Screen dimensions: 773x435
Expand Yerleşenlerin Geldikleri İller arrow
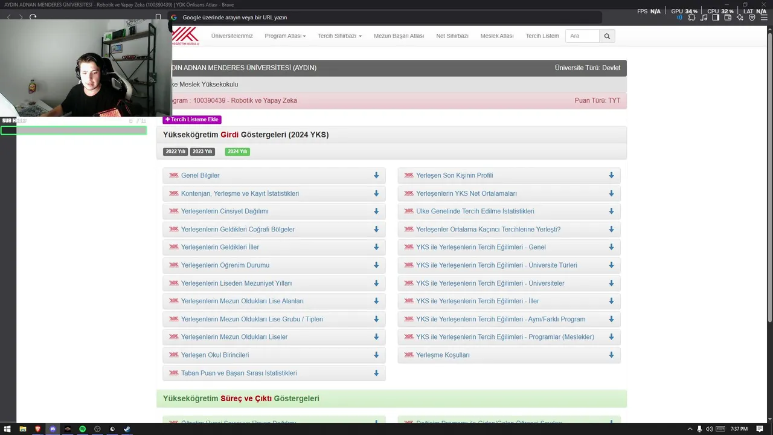[376, 247]
